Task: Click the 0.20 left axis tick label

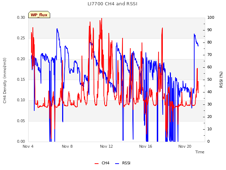Action: (21, 59)
